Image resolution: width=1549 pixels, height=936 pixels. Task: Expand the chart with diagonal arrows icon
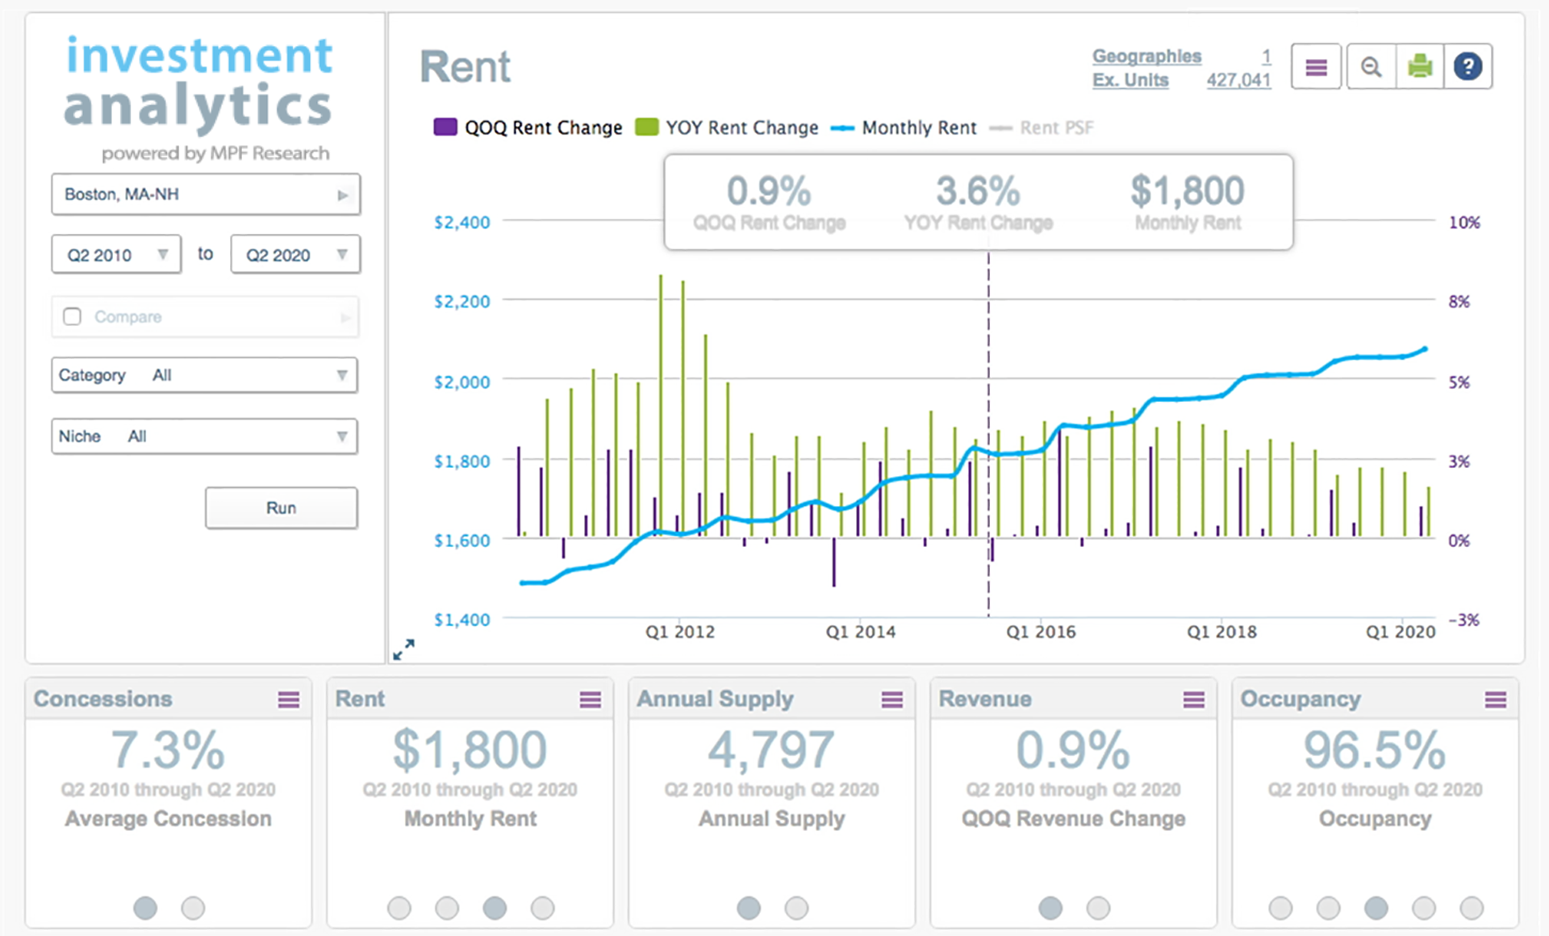coord(403,650)
